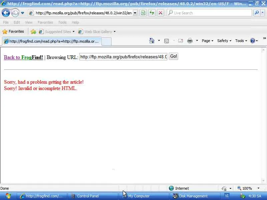This screenshot has height=200, width=267.
Task: Click the green system tray icon
Action: click(243, 196)
